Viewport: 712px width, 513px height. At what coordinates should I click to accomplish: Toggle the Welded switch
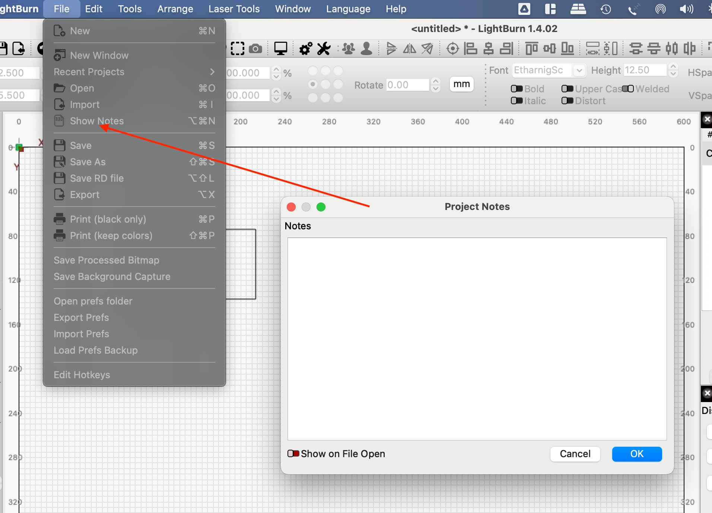(x=628, y=89)
